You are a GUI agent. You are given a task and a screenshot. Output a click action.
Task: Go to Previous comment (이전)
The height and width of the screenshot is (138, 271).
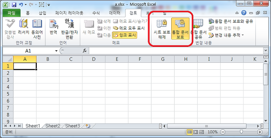click(104, 28)
